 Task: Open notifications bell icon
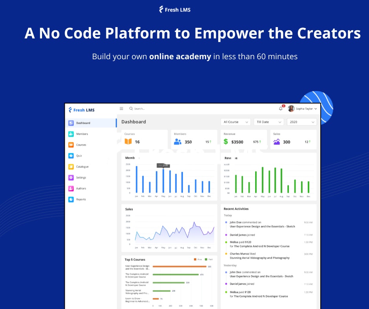point(281,108)
